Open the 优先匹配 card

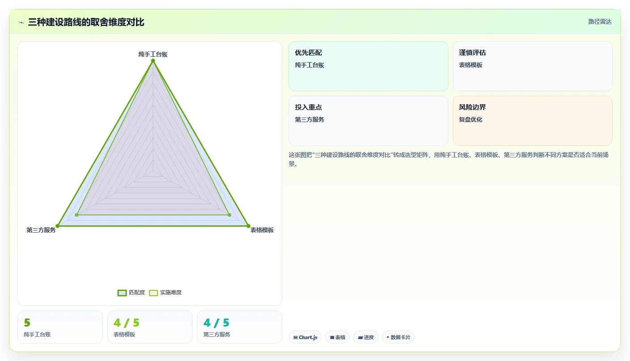coord(368,66)
